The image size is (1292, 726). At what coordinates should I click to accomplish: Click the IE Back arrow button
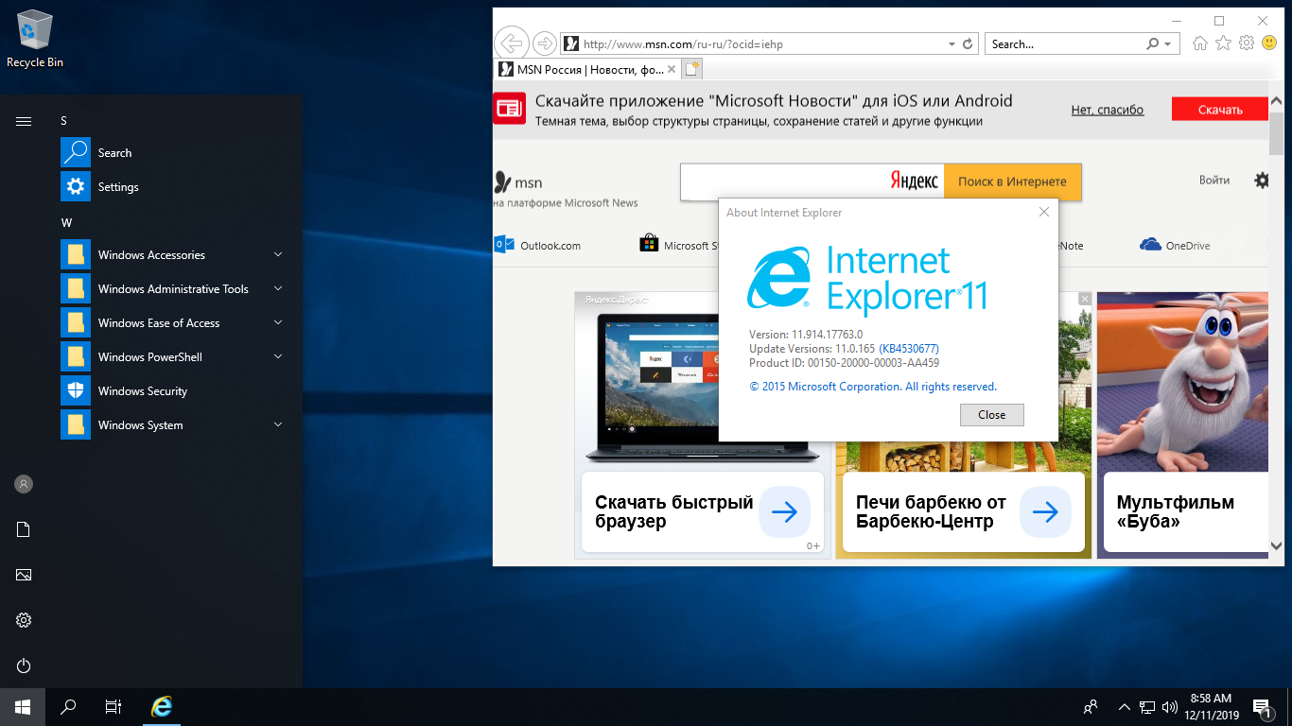click(511, 43)
